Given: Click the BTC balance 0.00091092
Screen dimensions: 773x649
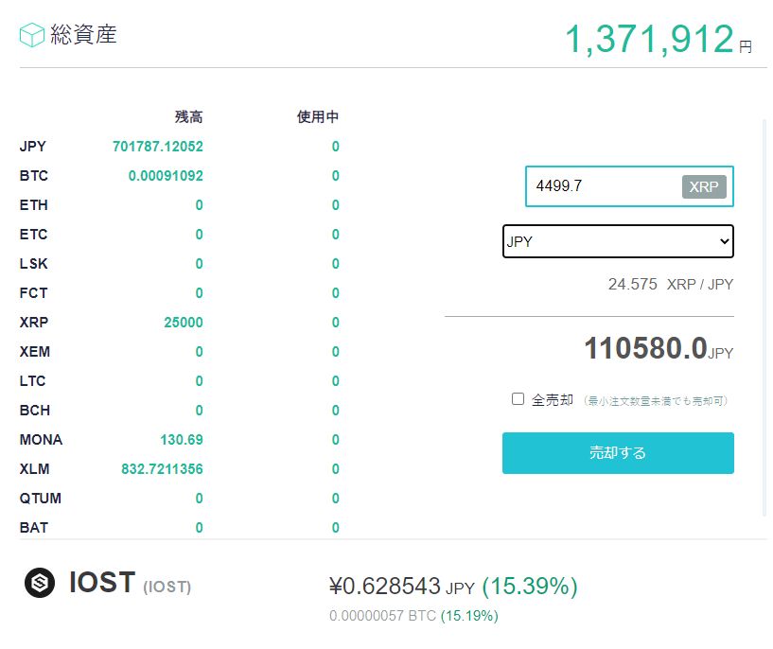Looking at the screenshot, I should [166, 176].
